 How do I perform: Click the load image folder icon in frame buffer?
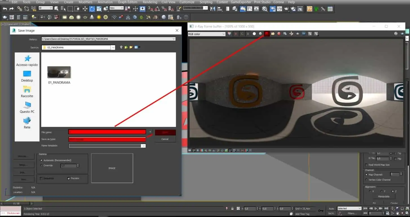coord(273,34)
